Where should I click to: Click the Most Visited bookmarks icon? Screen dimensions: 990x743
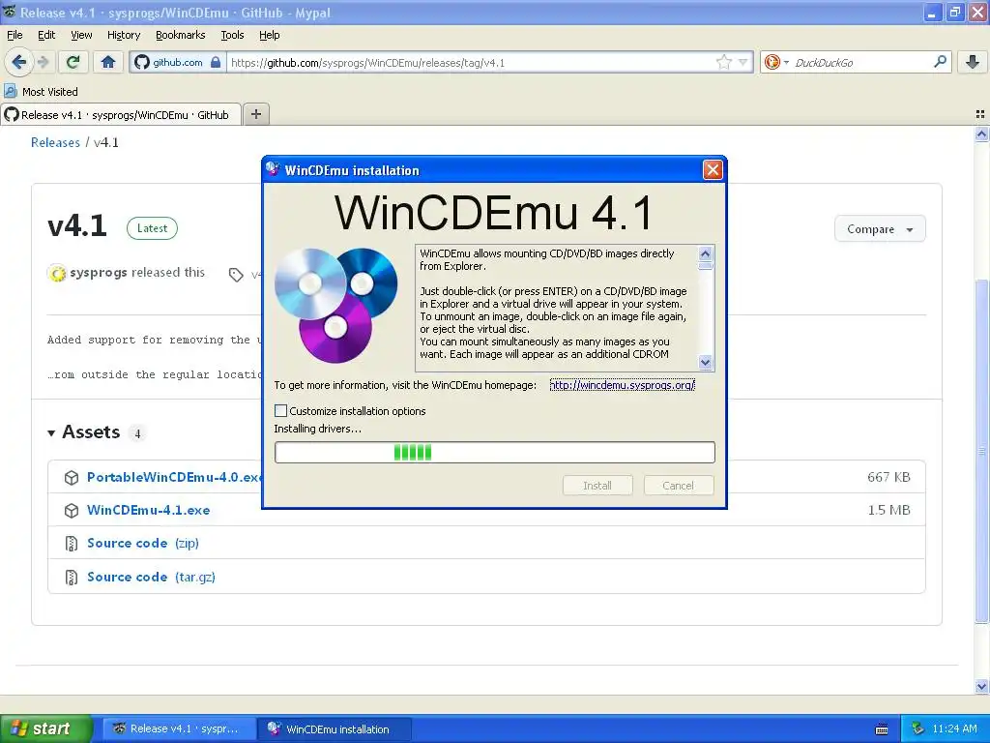pyautogui.click(x=10, y=91)
